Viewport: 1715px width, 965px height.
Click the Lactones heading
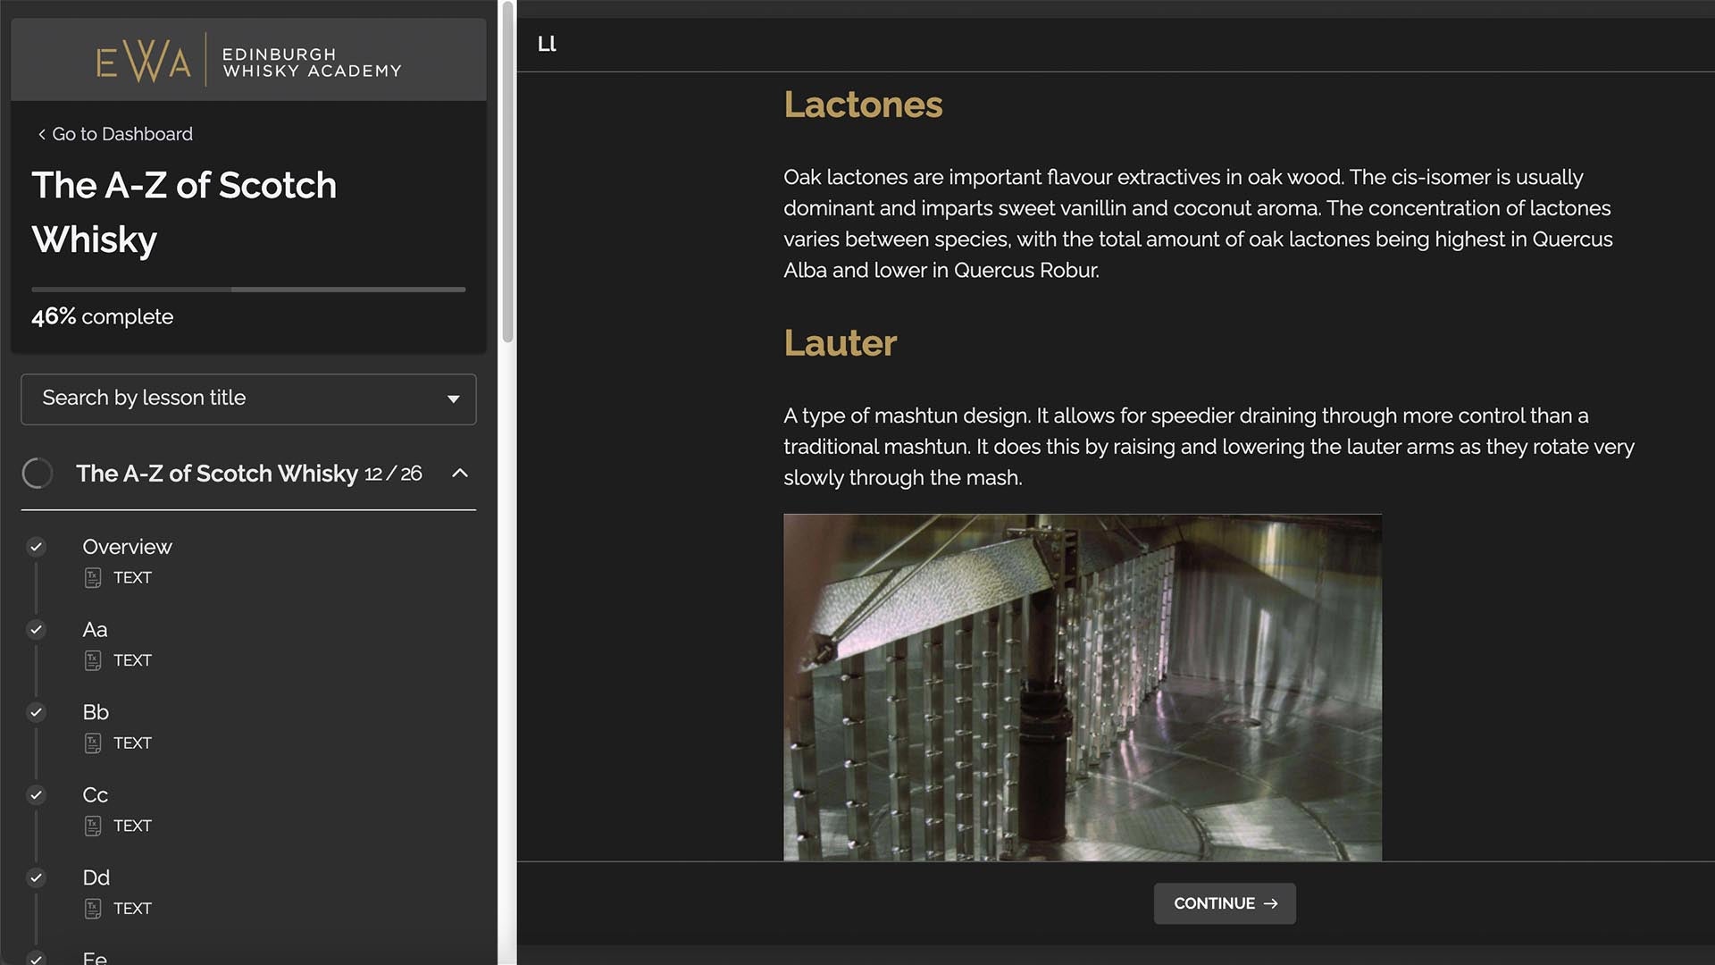[x=863, y=105]
